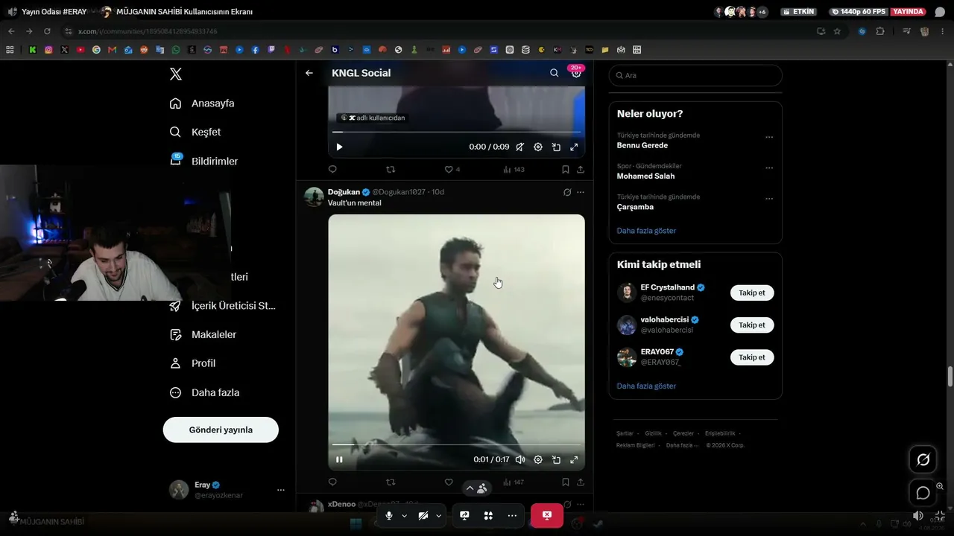Like Doğukan's post
Viewport: 954px width, 536px height.
tap(449, 482)
